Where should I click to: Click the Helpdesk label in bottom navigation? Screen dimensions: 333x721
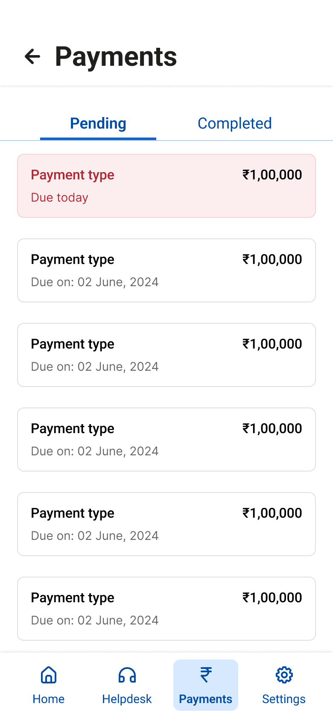click(x=127, y=699)
